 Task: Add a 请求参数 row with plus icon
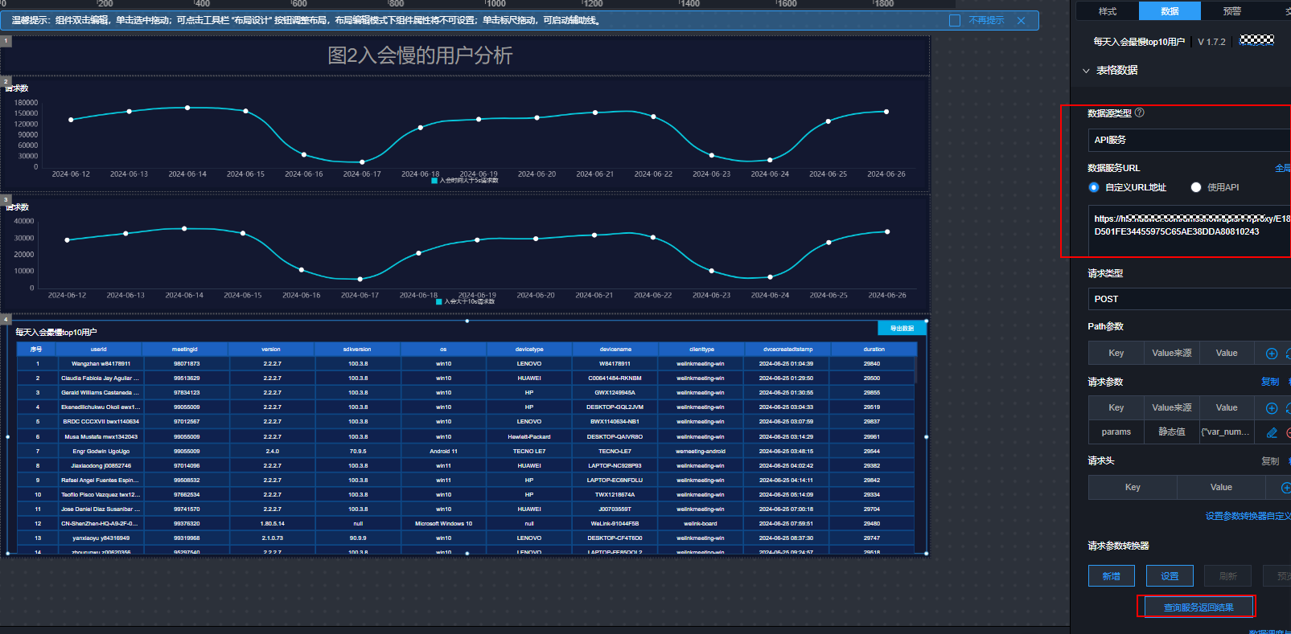(x=1272, y=408)
